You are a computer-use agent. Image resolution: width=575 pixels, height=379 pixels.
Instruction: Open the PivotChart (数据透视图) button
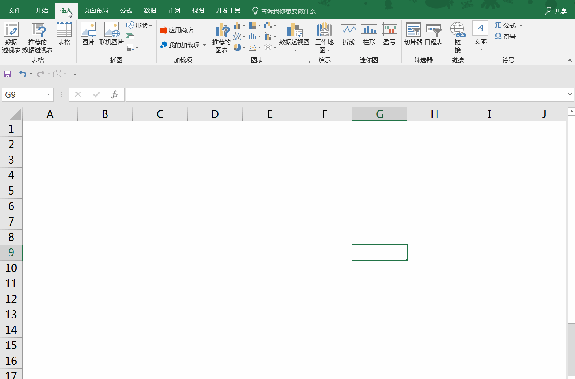294,37
